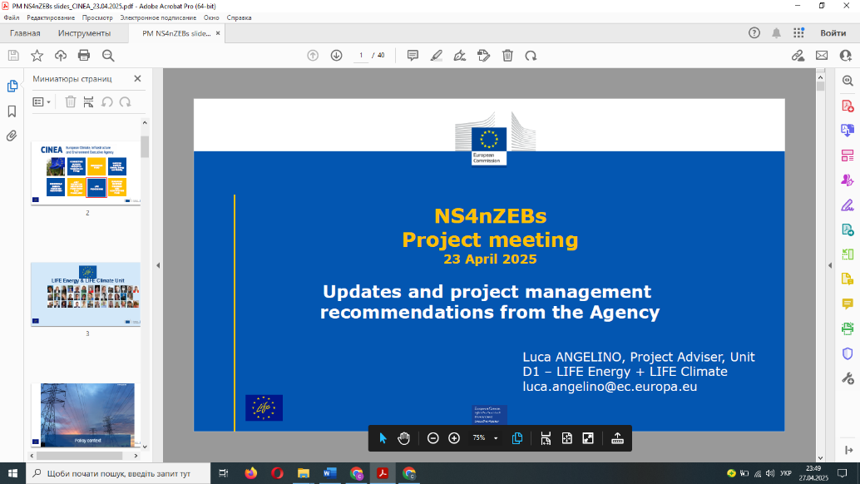The height and width of the screenshot is (484, 860).
Task: Select the Hand pan tool
Action: tap(404, 438)
